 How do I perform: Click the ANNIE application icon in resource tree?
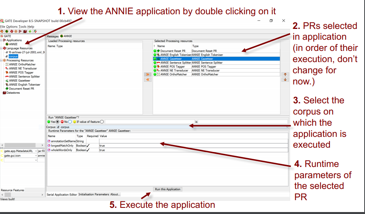[7, 44]
